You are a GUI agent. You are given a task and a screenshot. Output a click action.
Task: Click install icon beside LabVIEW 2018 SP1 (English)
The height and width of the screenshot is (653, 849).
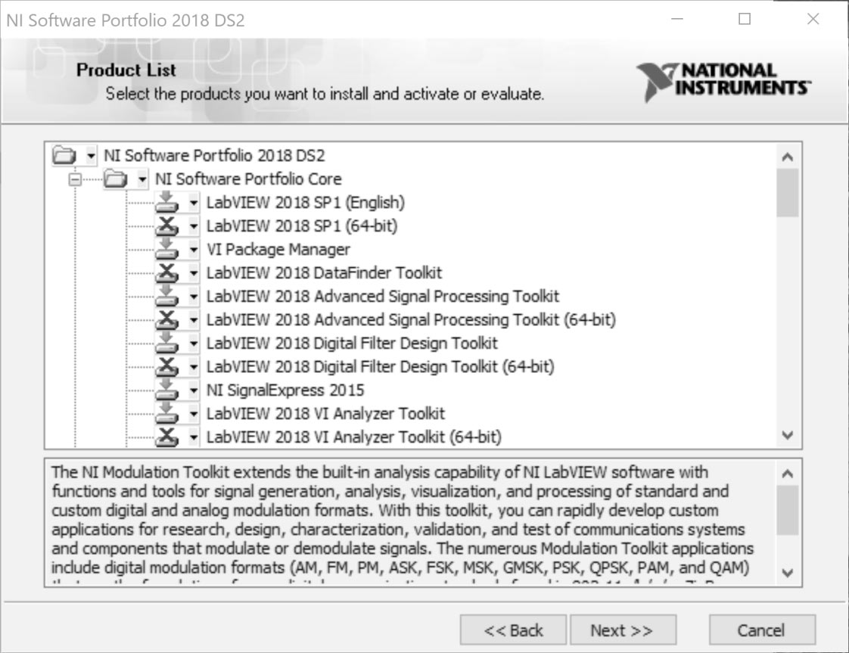[x=166, y=203]
